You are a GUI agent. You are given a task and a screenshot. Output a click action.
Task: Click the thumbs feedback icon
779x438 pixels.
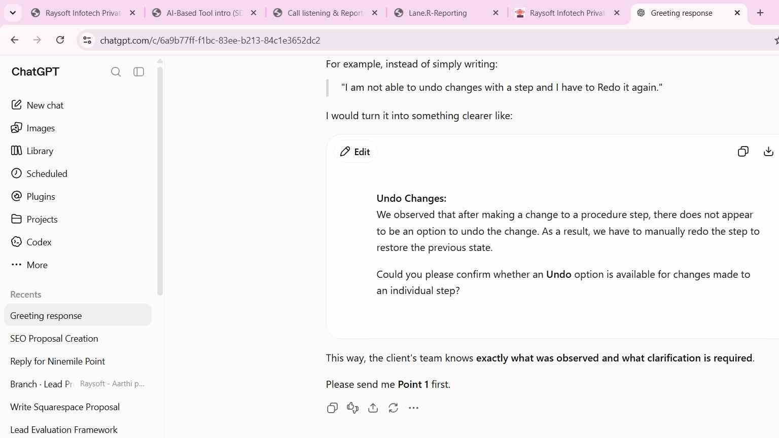click(352, 408)
